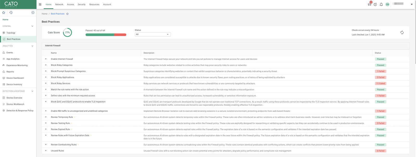Click the Cato Score 77% circular gauge
Screen dimensions: 416x157
[67, 32]
